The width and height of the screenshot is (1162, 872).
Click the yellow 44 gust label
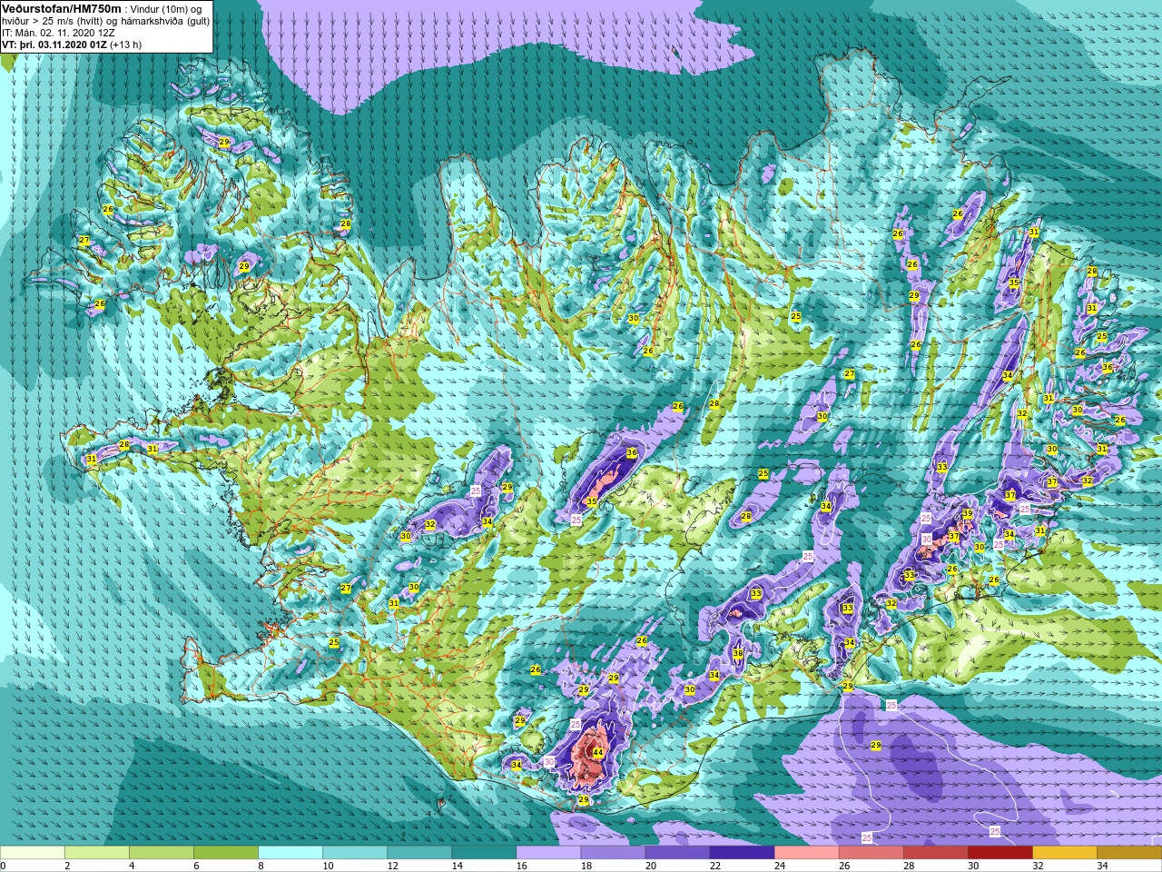[x=597, y=752]
